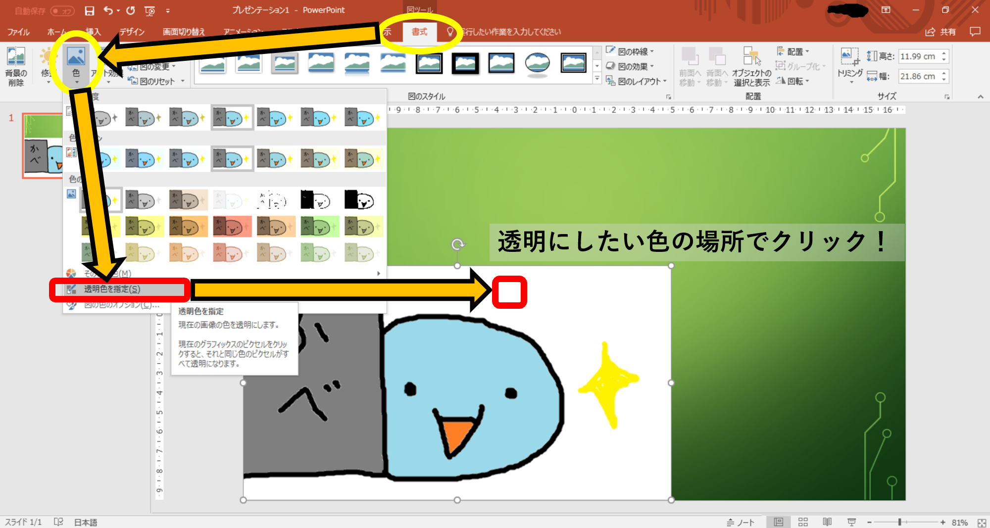Click the Undo arrow icon
This screenshot has width=990, height=528.
[108, 10]
